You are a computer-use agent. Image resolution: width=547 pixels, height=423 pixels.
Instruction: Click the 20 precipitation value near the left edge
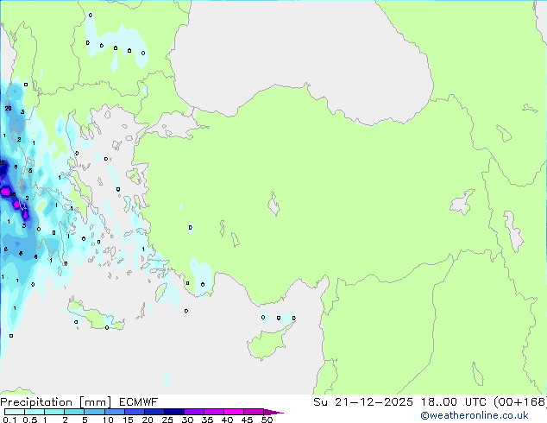coord(8,109)
